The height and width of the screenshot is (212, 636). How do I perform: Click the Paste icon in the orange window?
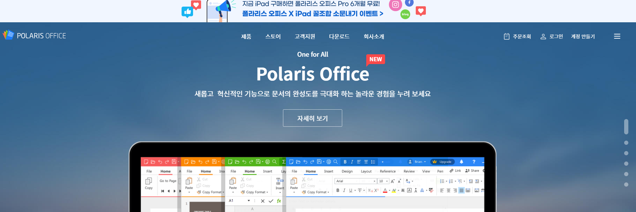click(189, 181)
